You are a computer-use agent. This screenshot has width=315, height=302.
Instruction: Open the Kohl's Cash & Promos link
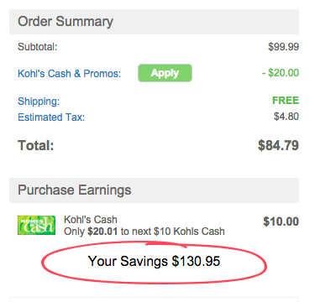tap(69, 74)
